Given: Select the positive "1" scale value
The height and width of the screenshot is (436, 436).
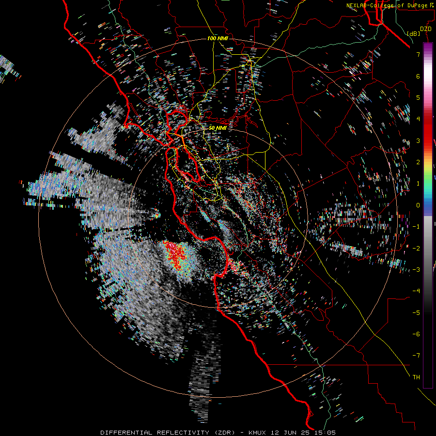Looking at the screenshot, I should [x=418, y=184].
